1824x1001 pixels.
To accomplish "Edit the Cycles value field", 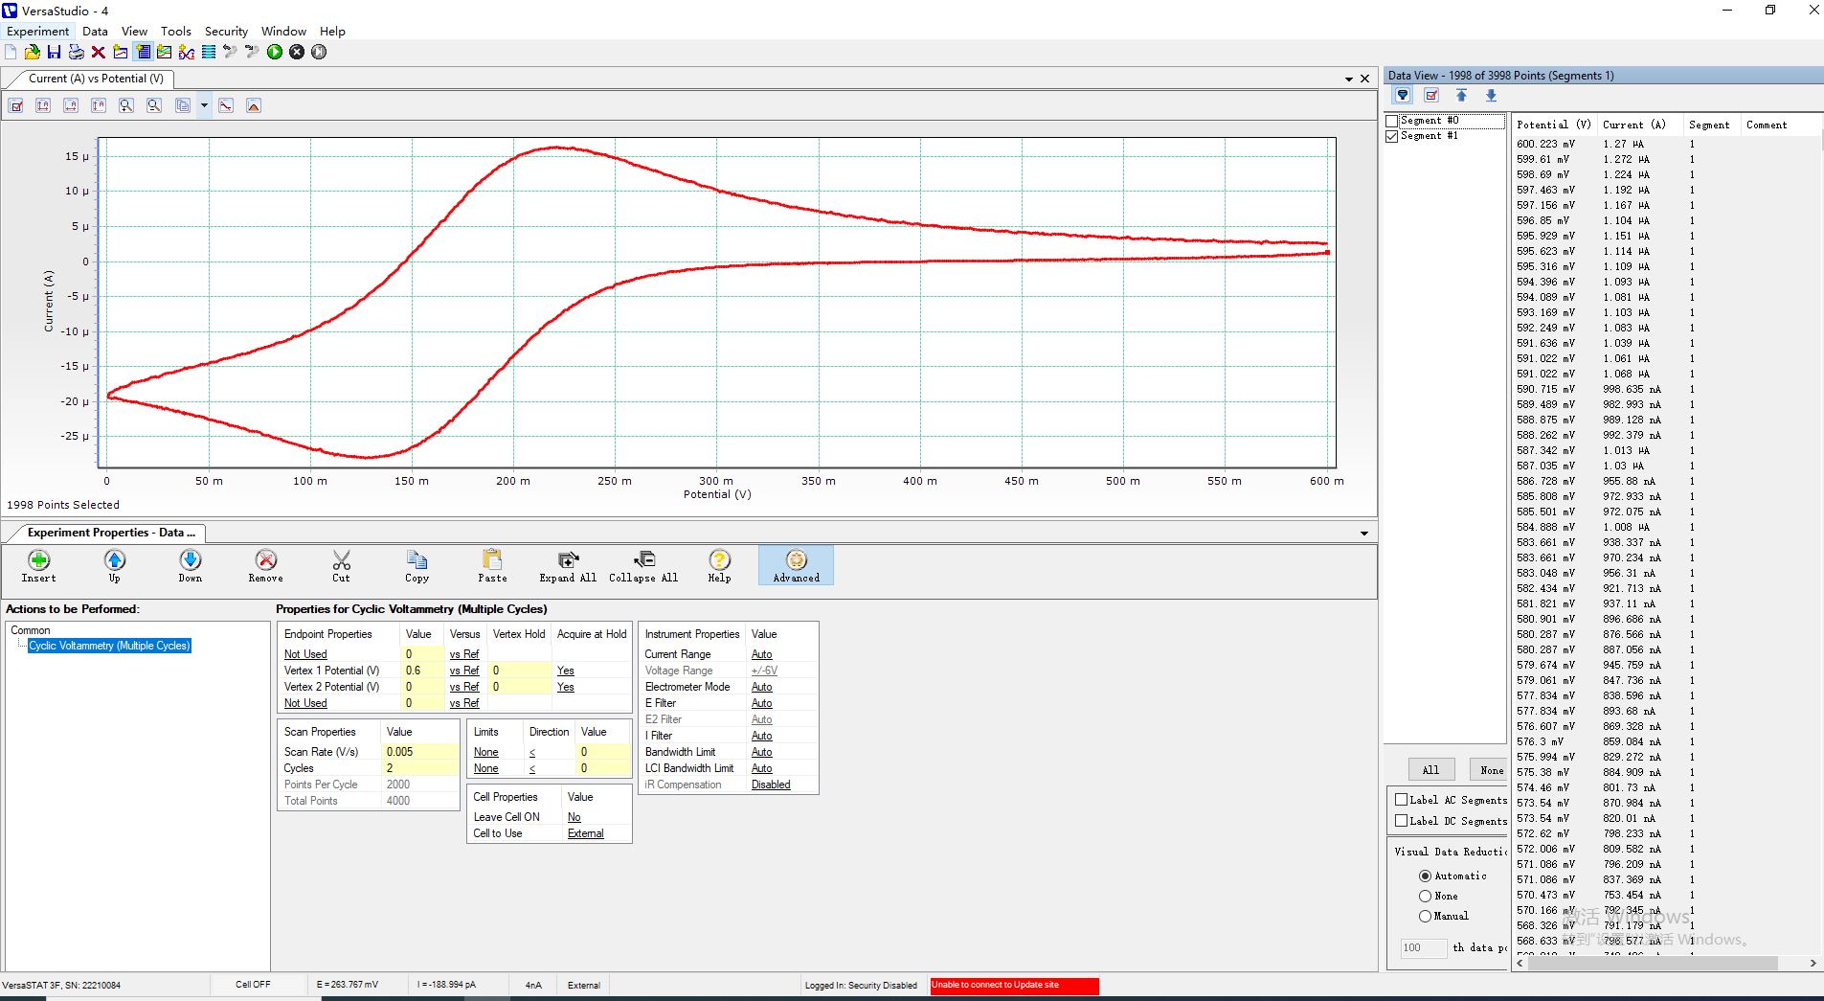I will click(418, 768).
